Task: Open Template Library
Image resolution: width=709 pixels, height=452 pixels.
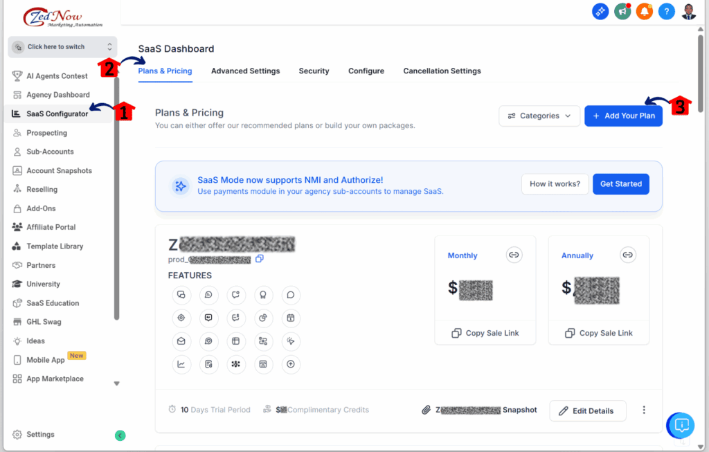Action: point(55,246)
